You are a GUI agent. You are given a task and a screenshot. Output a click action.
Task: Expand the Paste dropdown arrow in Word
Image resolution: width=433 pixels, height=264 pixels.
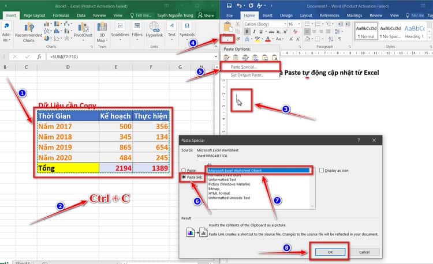tap(227, 39)
